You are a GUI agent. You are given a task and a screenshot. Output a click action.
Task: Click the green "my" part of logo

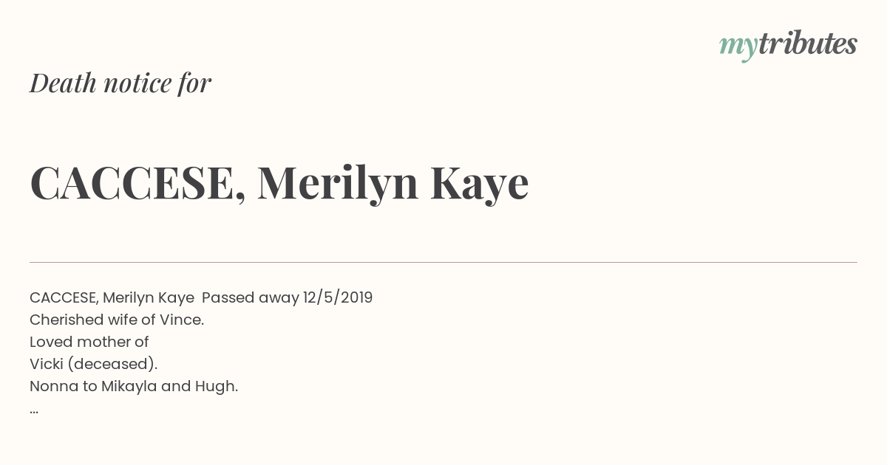(x=738, y=47)
